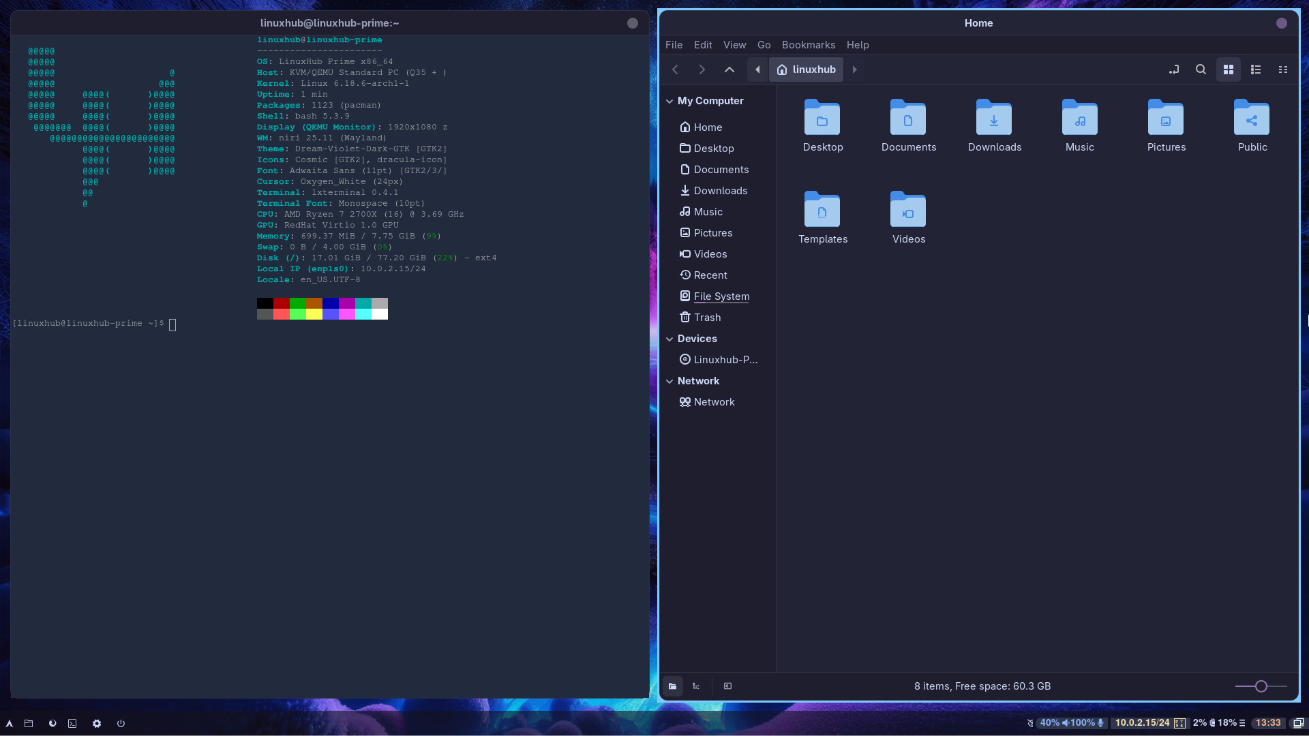The height and width of the screenshot is (736, 1309).
Task: Switch to list view mode
Action: [x=1255, y=70]
